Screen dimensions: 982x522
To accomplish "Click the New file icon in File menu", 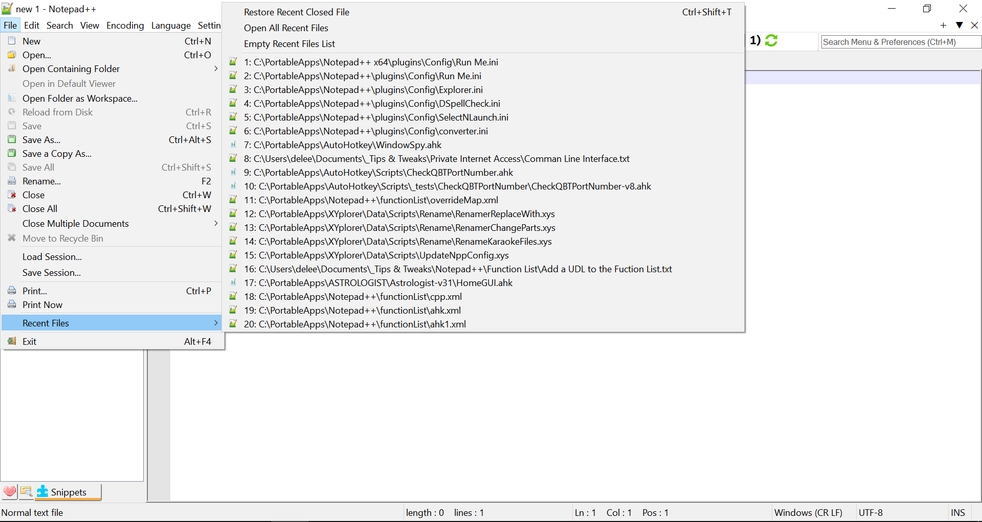I will 12,41.
